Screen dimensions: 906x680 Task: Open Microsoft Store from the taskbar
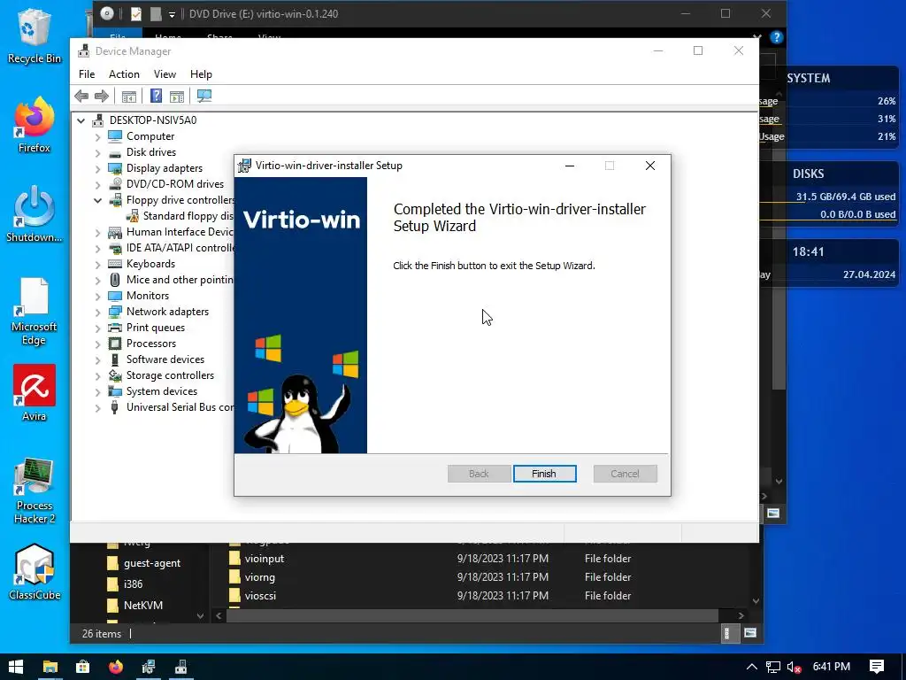(82, 667)
